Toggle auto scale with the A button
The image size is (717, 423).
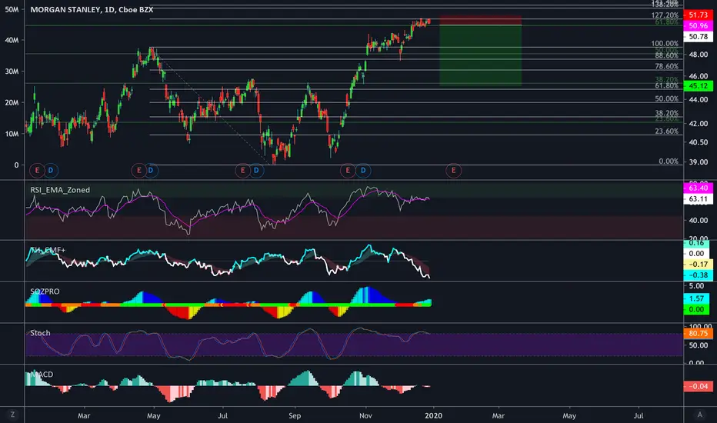point(699,415)
